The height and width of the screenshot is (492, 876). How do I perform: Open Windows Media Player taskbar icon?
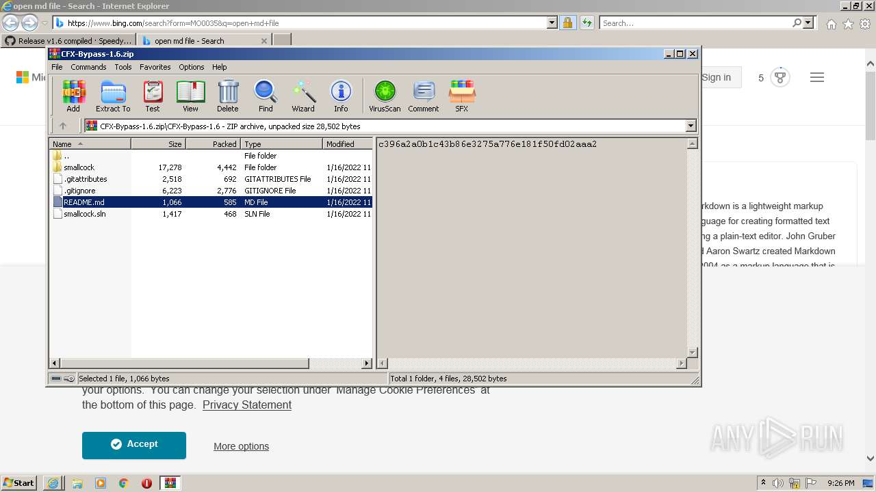101,482
